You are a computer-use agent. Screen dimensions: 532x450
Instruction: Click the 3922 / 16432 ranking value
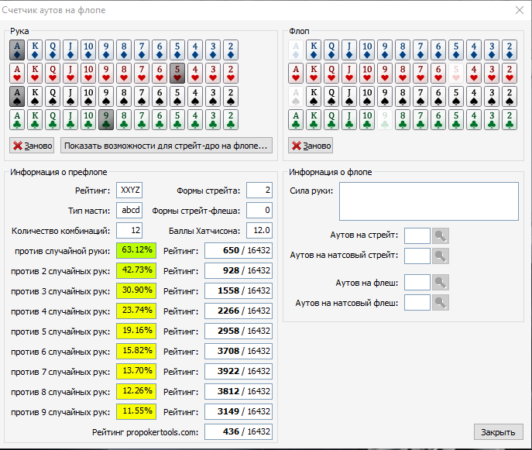[x=239, y=371]
